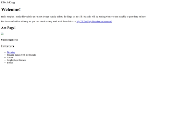Click the Anime list item
The width and height of the screenshot is (185, 139).
(10, 57)
